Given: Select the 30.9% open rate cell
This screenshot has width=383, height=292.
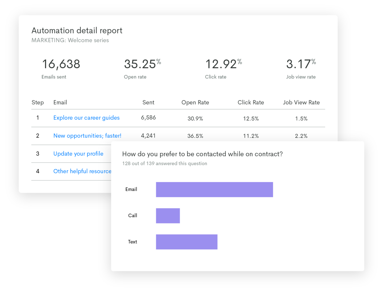Looking at the screenshot, I should 195,119.
